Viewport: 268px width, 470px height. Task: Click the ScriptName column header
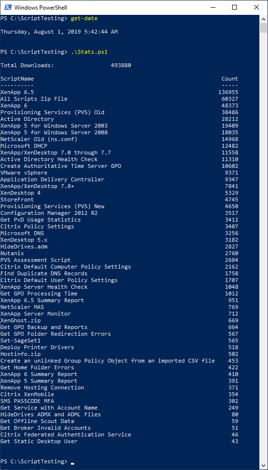(17, 79)
